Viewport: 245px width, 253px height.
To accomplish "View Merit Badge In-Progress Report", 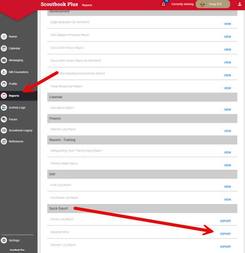I will (x=228, y=37).
